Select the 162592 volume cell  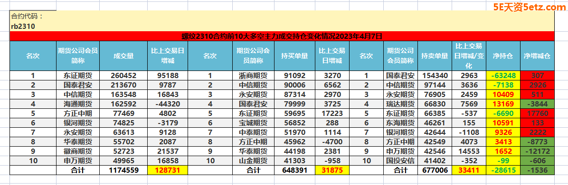click(x=123, y=104)
